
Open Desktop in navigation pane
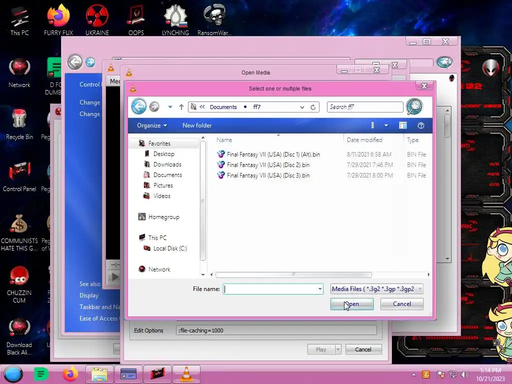pos(163,154)
